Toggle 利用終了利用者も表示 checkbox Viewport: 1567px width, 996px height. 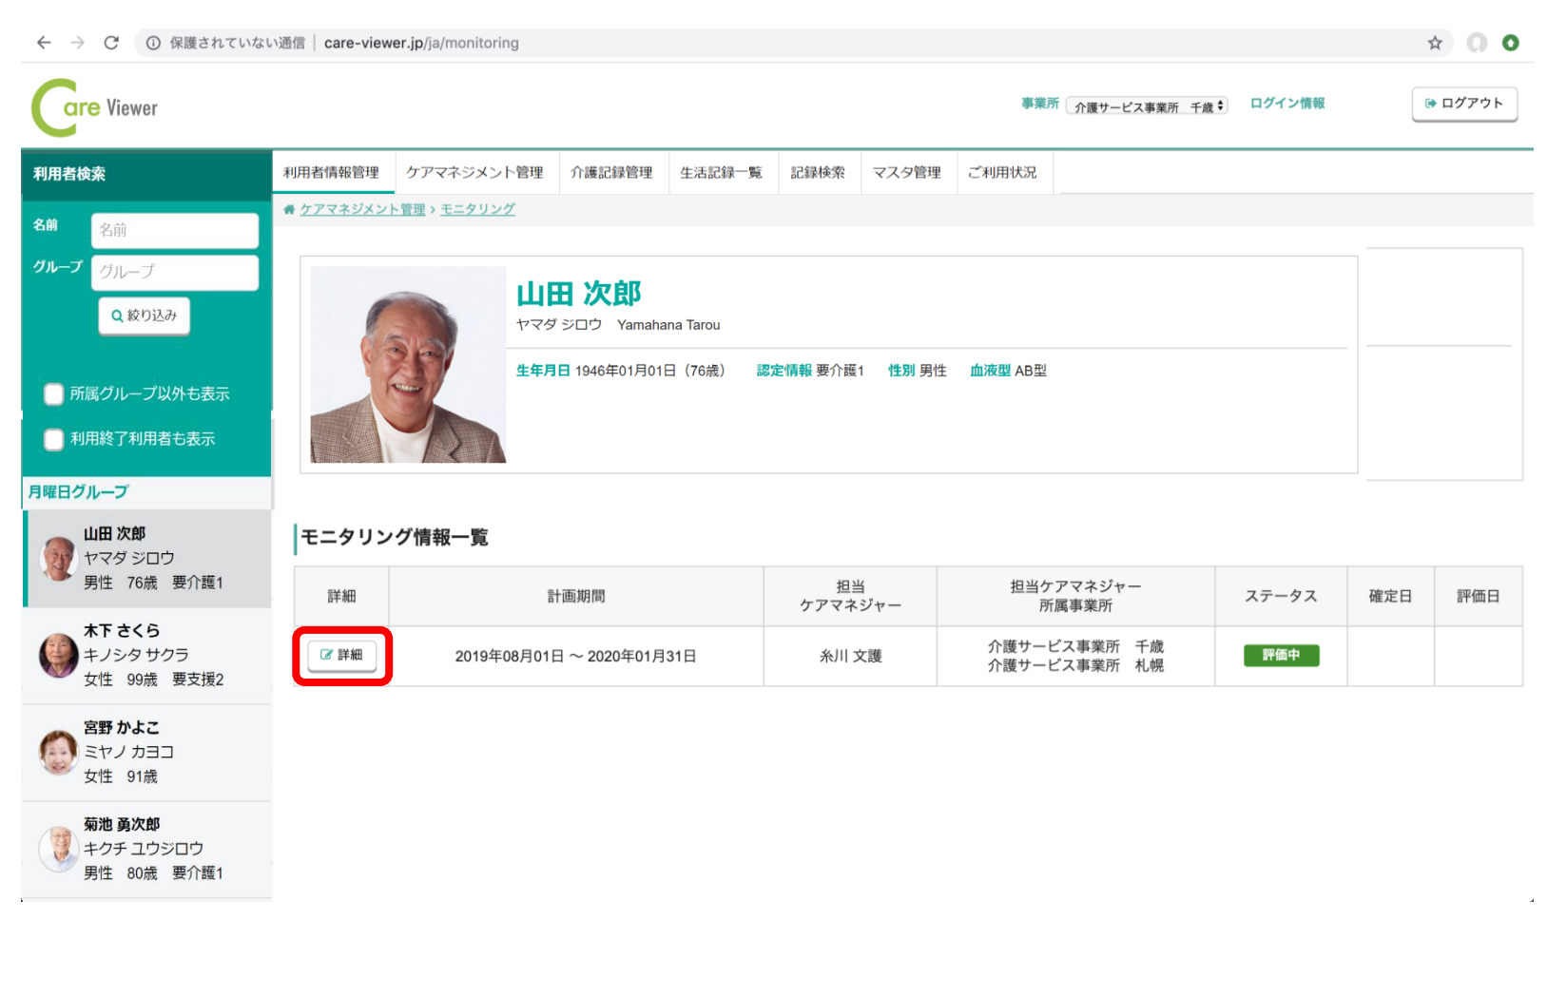[54, 439]
